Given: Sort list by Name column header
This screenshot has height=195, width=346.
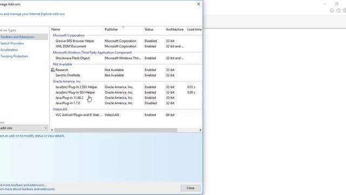Looking at the screenshot, I should pos(56,29).
